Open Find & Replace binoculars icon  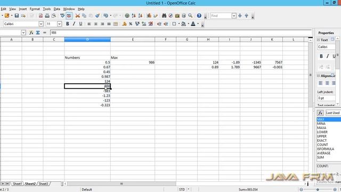pos(164,15)
